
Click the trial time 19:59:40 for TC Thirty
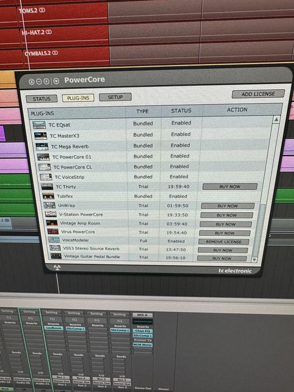(179, 186)
